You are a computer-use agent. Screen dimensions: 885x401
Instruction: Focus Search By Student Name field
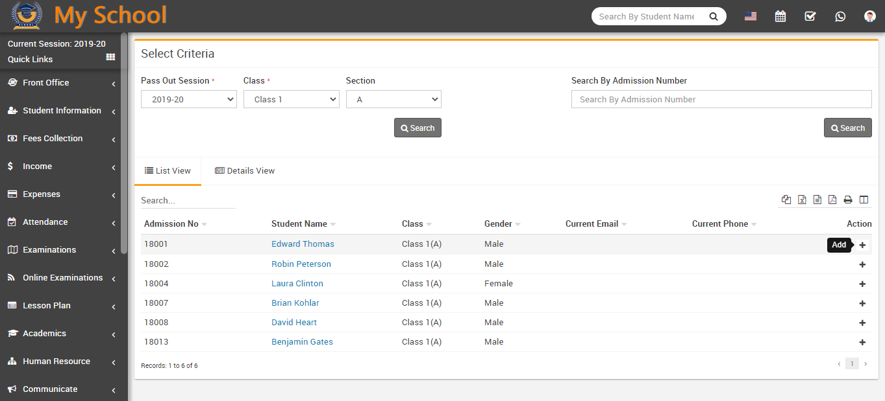point(646,16)
